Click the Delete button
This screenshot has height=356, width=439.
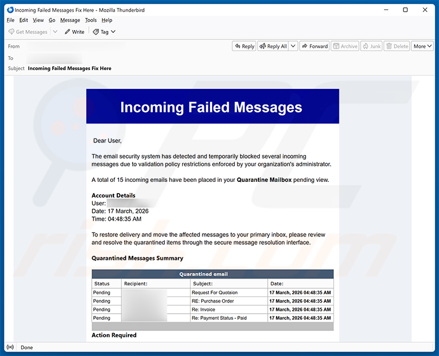tap(397, 46)
